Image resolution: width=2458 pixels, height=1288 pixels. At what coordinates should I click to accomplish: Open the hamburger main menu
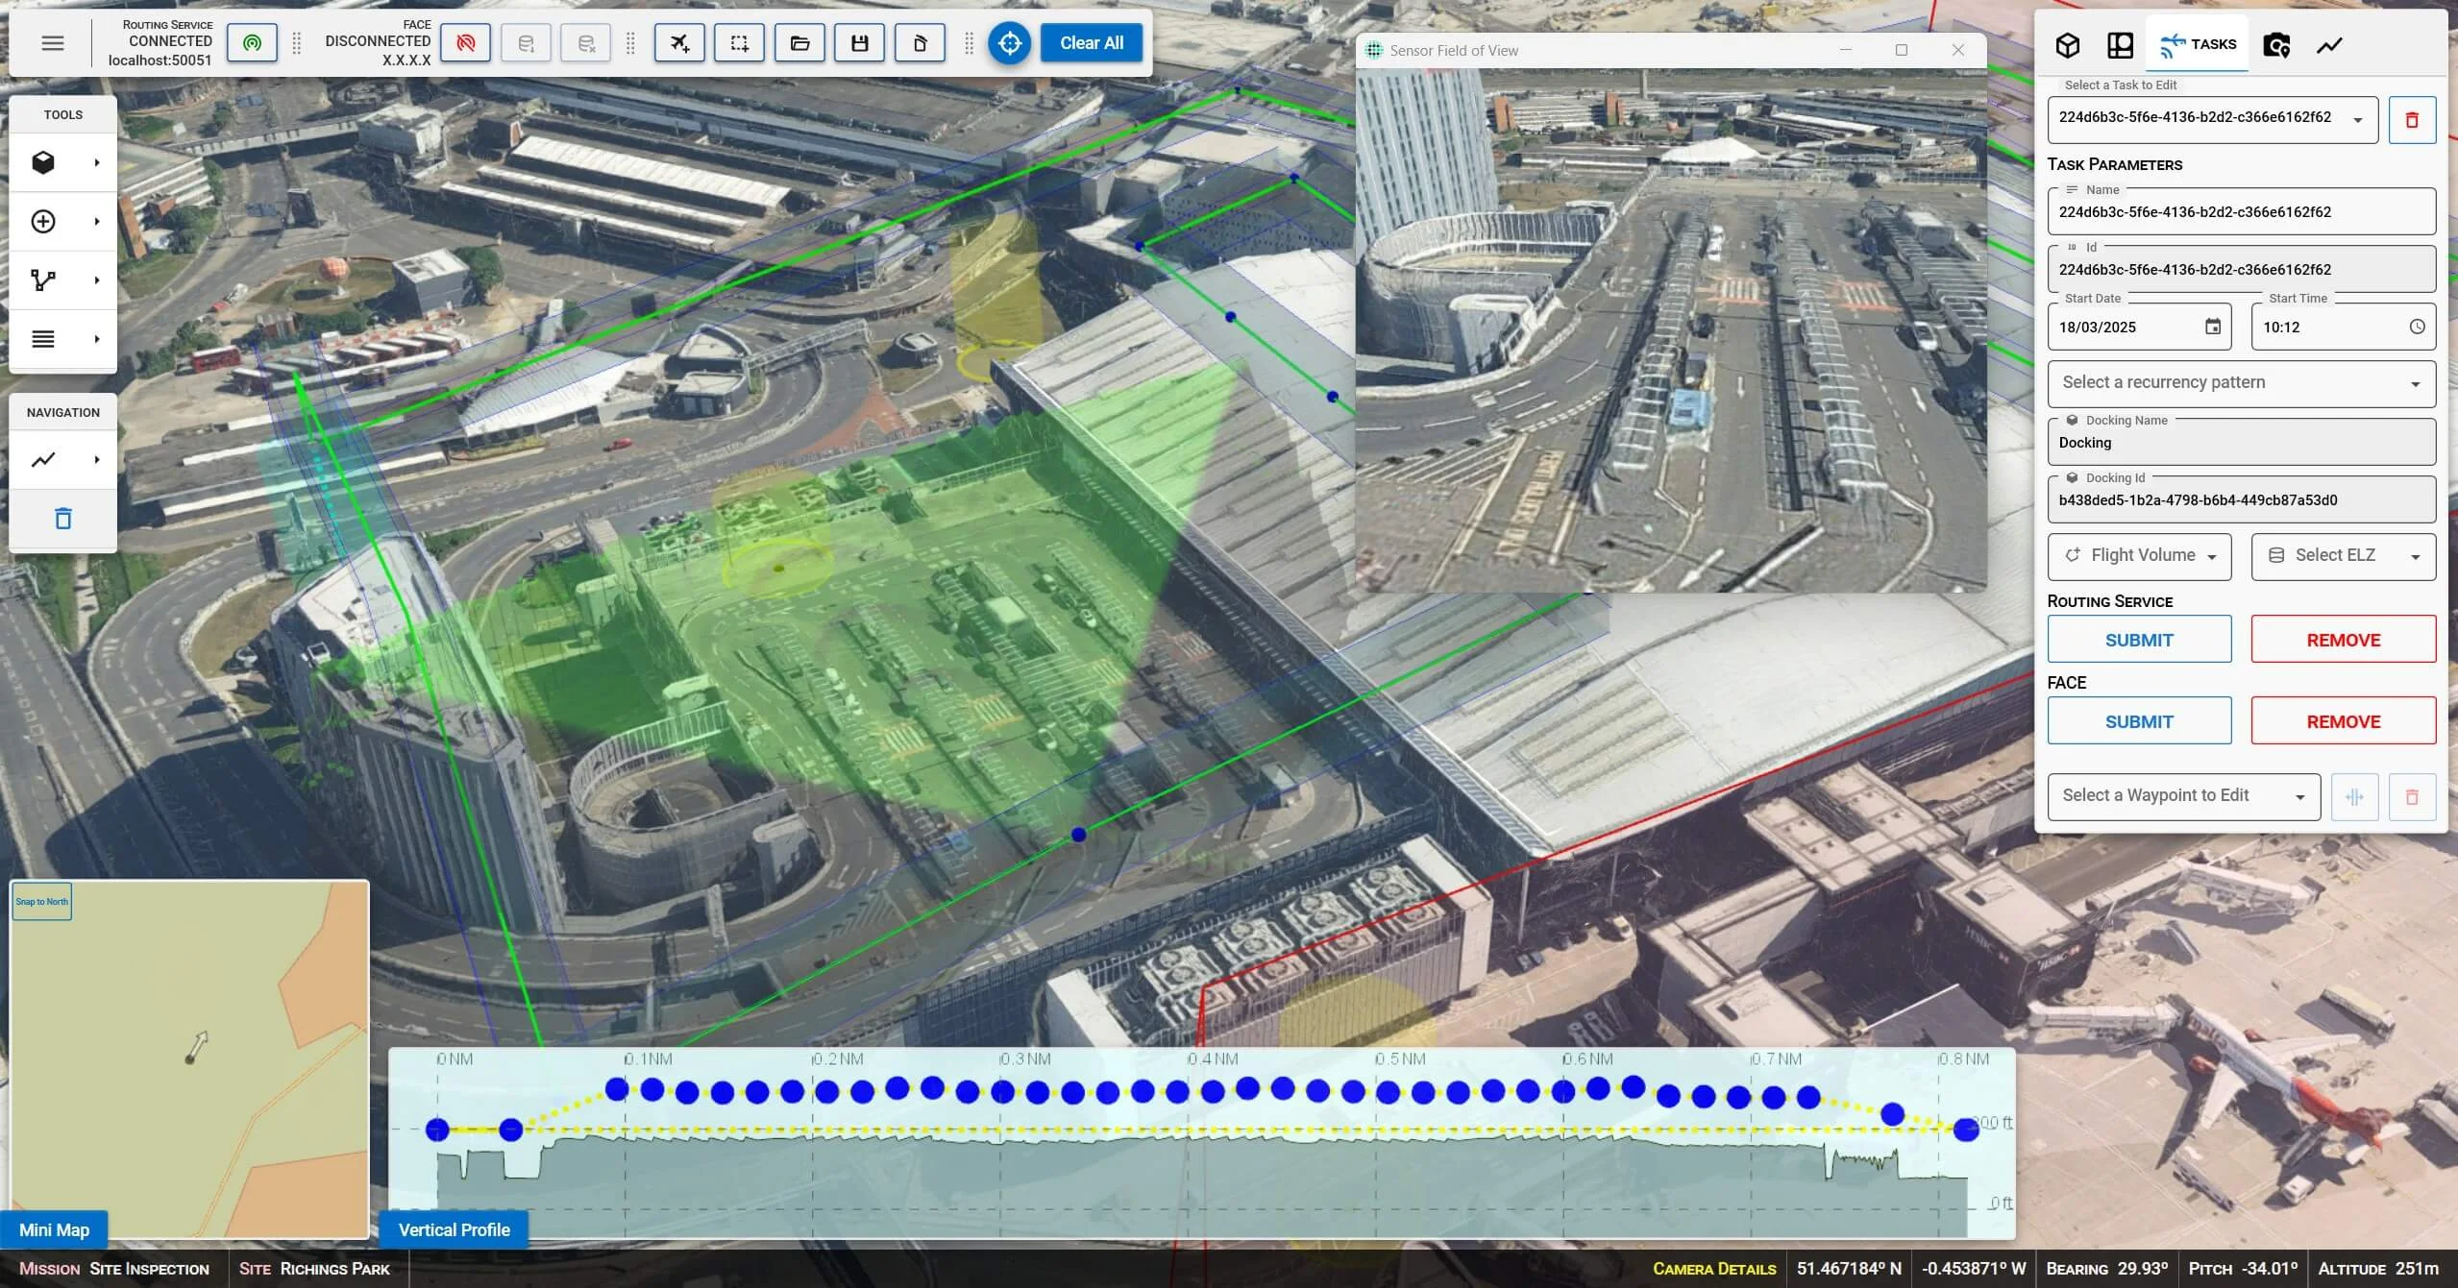click(53, 43)
